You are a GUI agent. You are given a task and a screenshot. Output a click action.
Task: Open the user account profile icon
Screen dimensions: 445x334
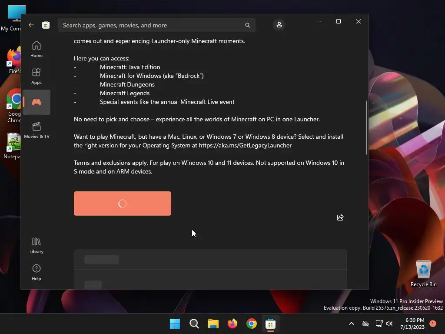[279, 25]
